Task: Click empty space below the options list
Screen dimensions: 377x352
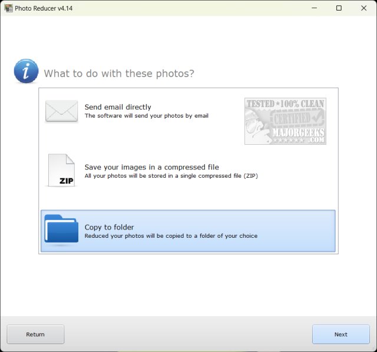Action: tap(188, 284)
